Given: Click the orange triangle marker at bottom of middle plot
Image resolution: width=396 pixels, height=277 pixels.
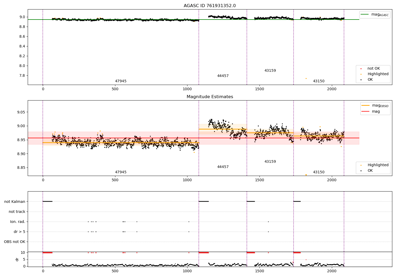Looking at the screenshot, I should click(x=306, y=175).
